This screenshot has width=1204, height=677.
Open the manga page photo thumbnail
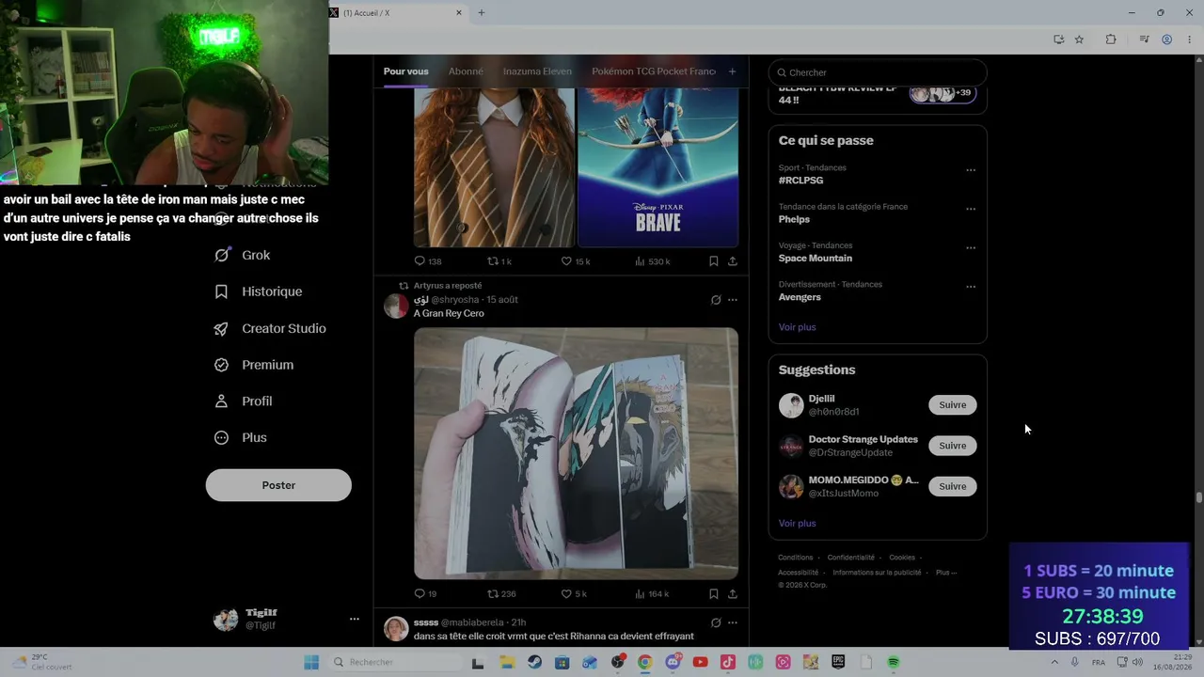[x=576, y=453]
